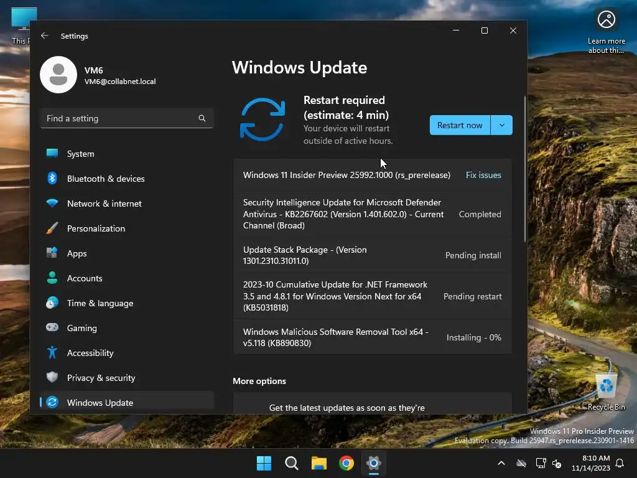Click the Personalization paintbrush icon
This screenshot has height=478, width=637.
[52, 228]
